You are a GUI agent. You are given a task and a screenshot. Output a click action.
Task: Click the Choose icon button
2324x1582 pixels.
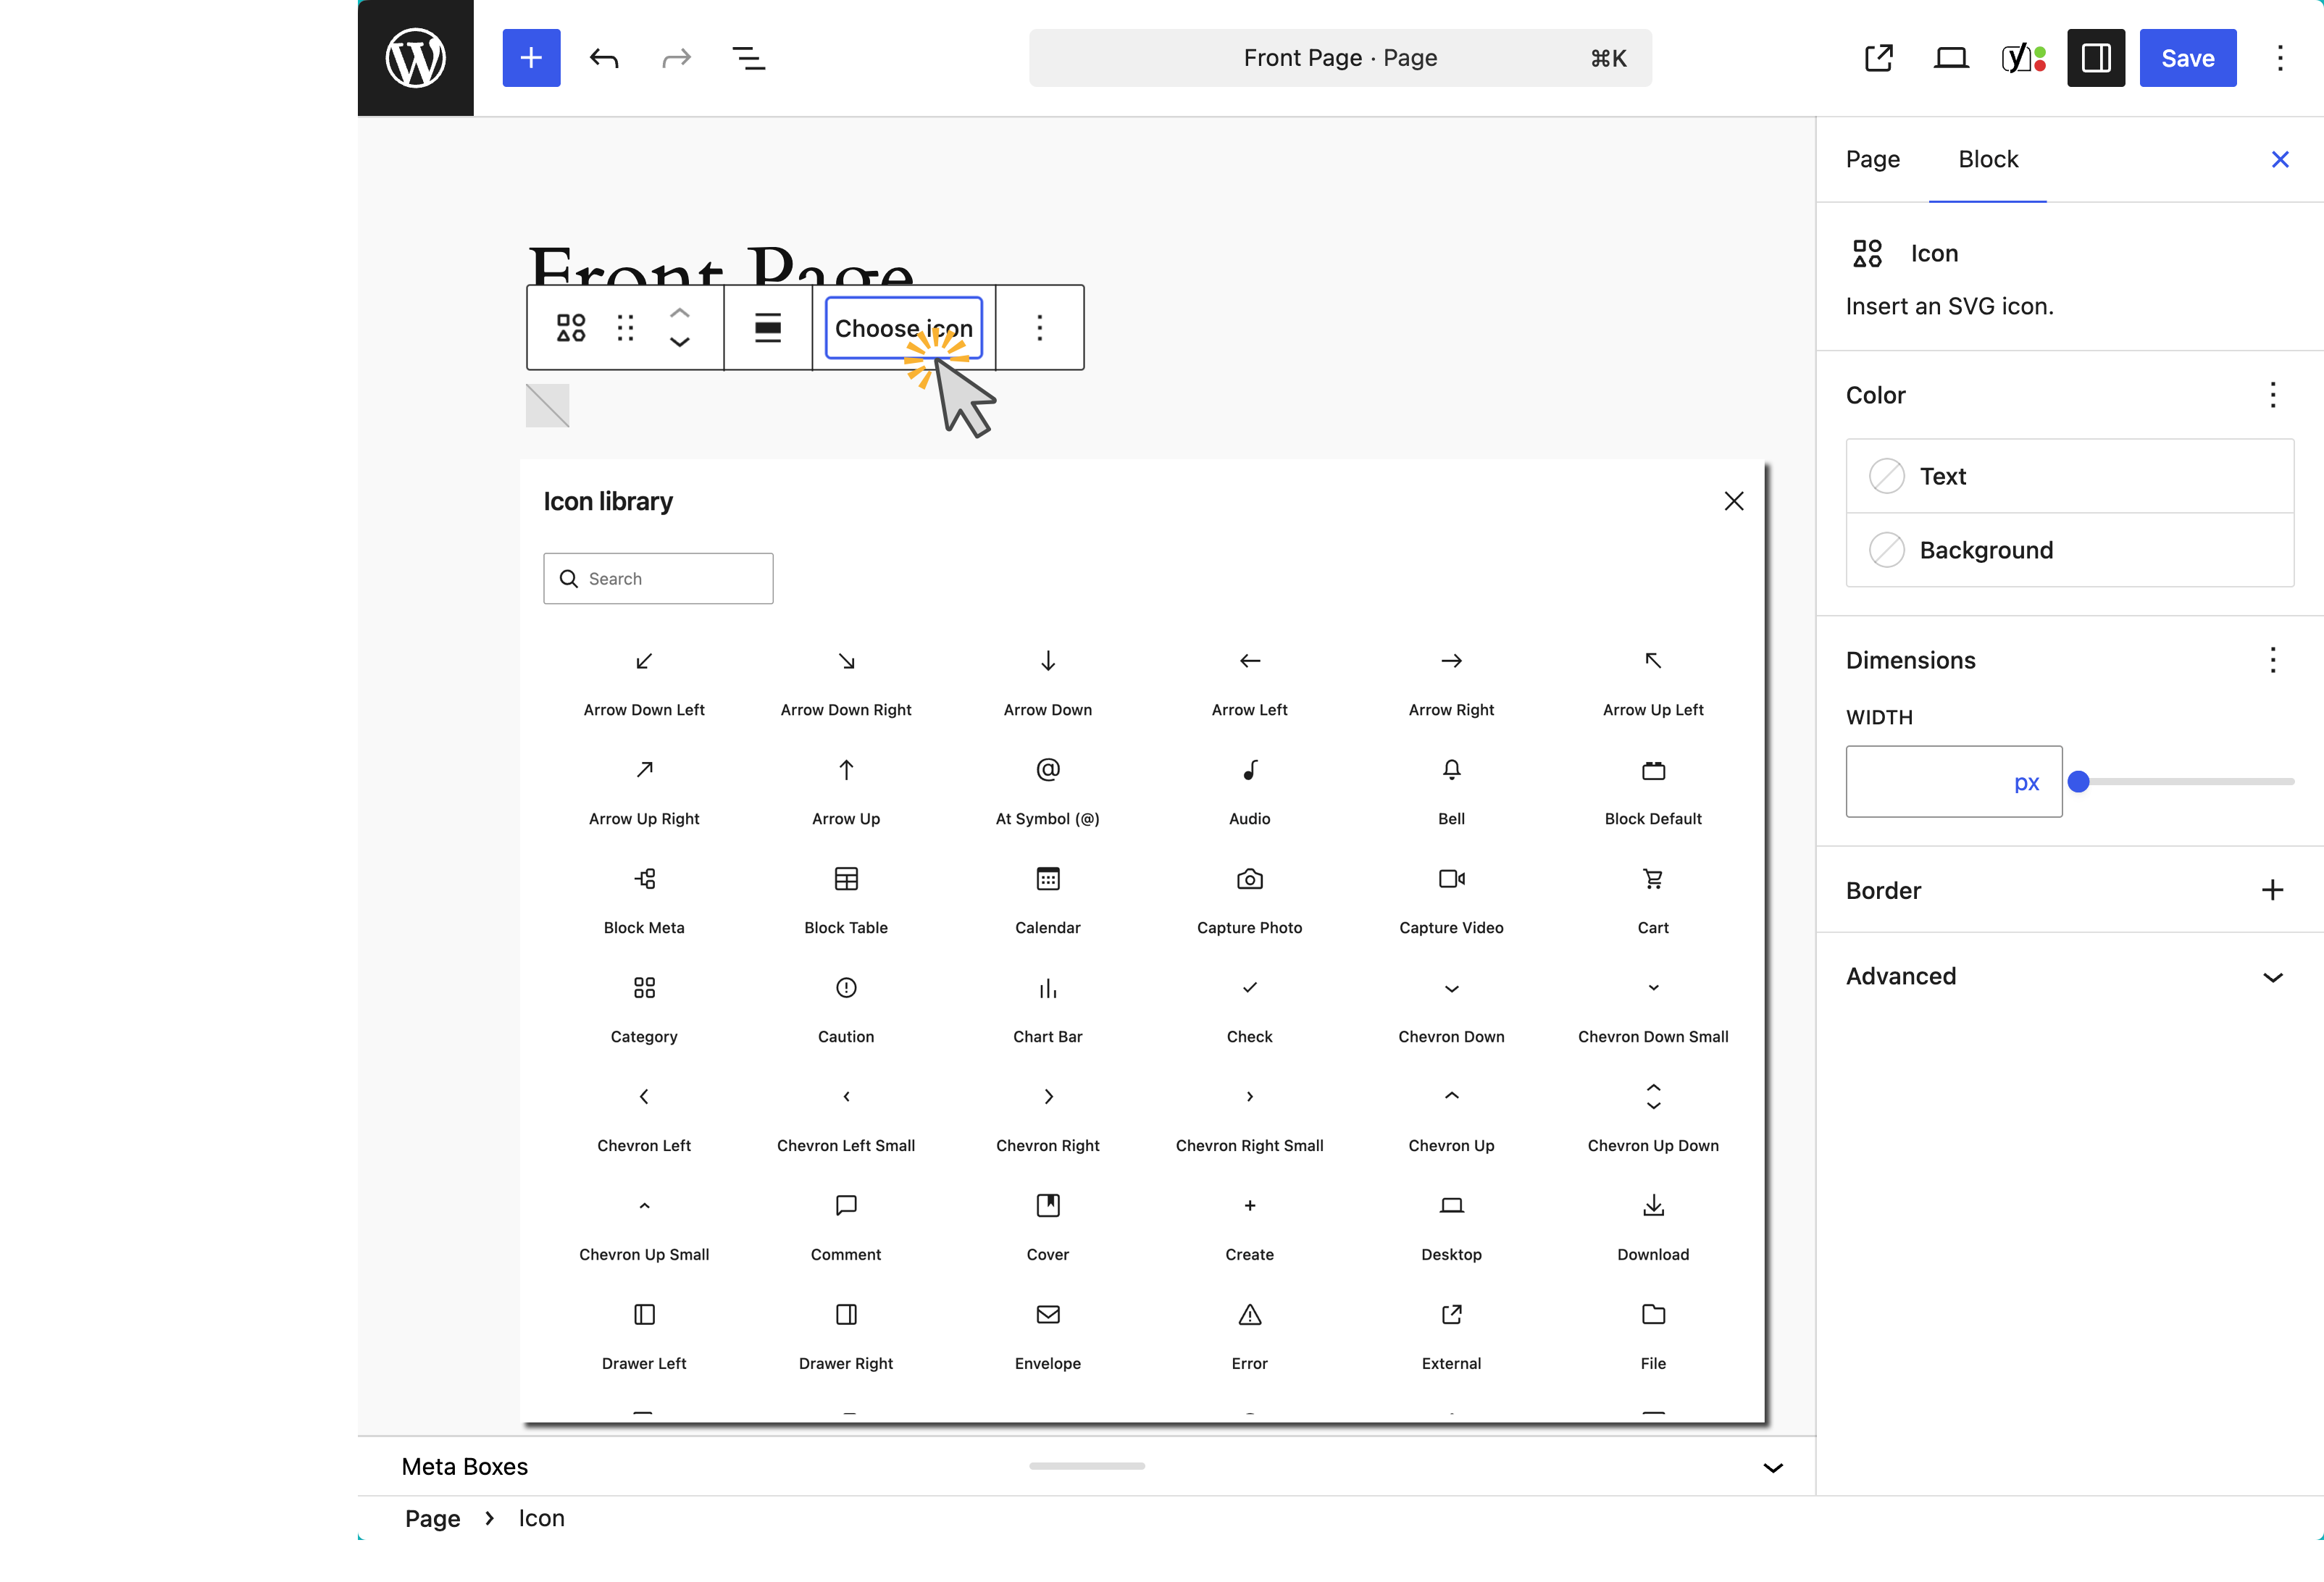pyautogui.click(x=903, y=327)
